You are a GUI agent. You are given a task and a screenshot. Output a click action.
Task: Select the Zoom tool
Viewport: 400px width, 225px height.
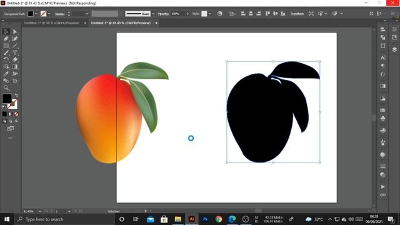click(6, 88)
